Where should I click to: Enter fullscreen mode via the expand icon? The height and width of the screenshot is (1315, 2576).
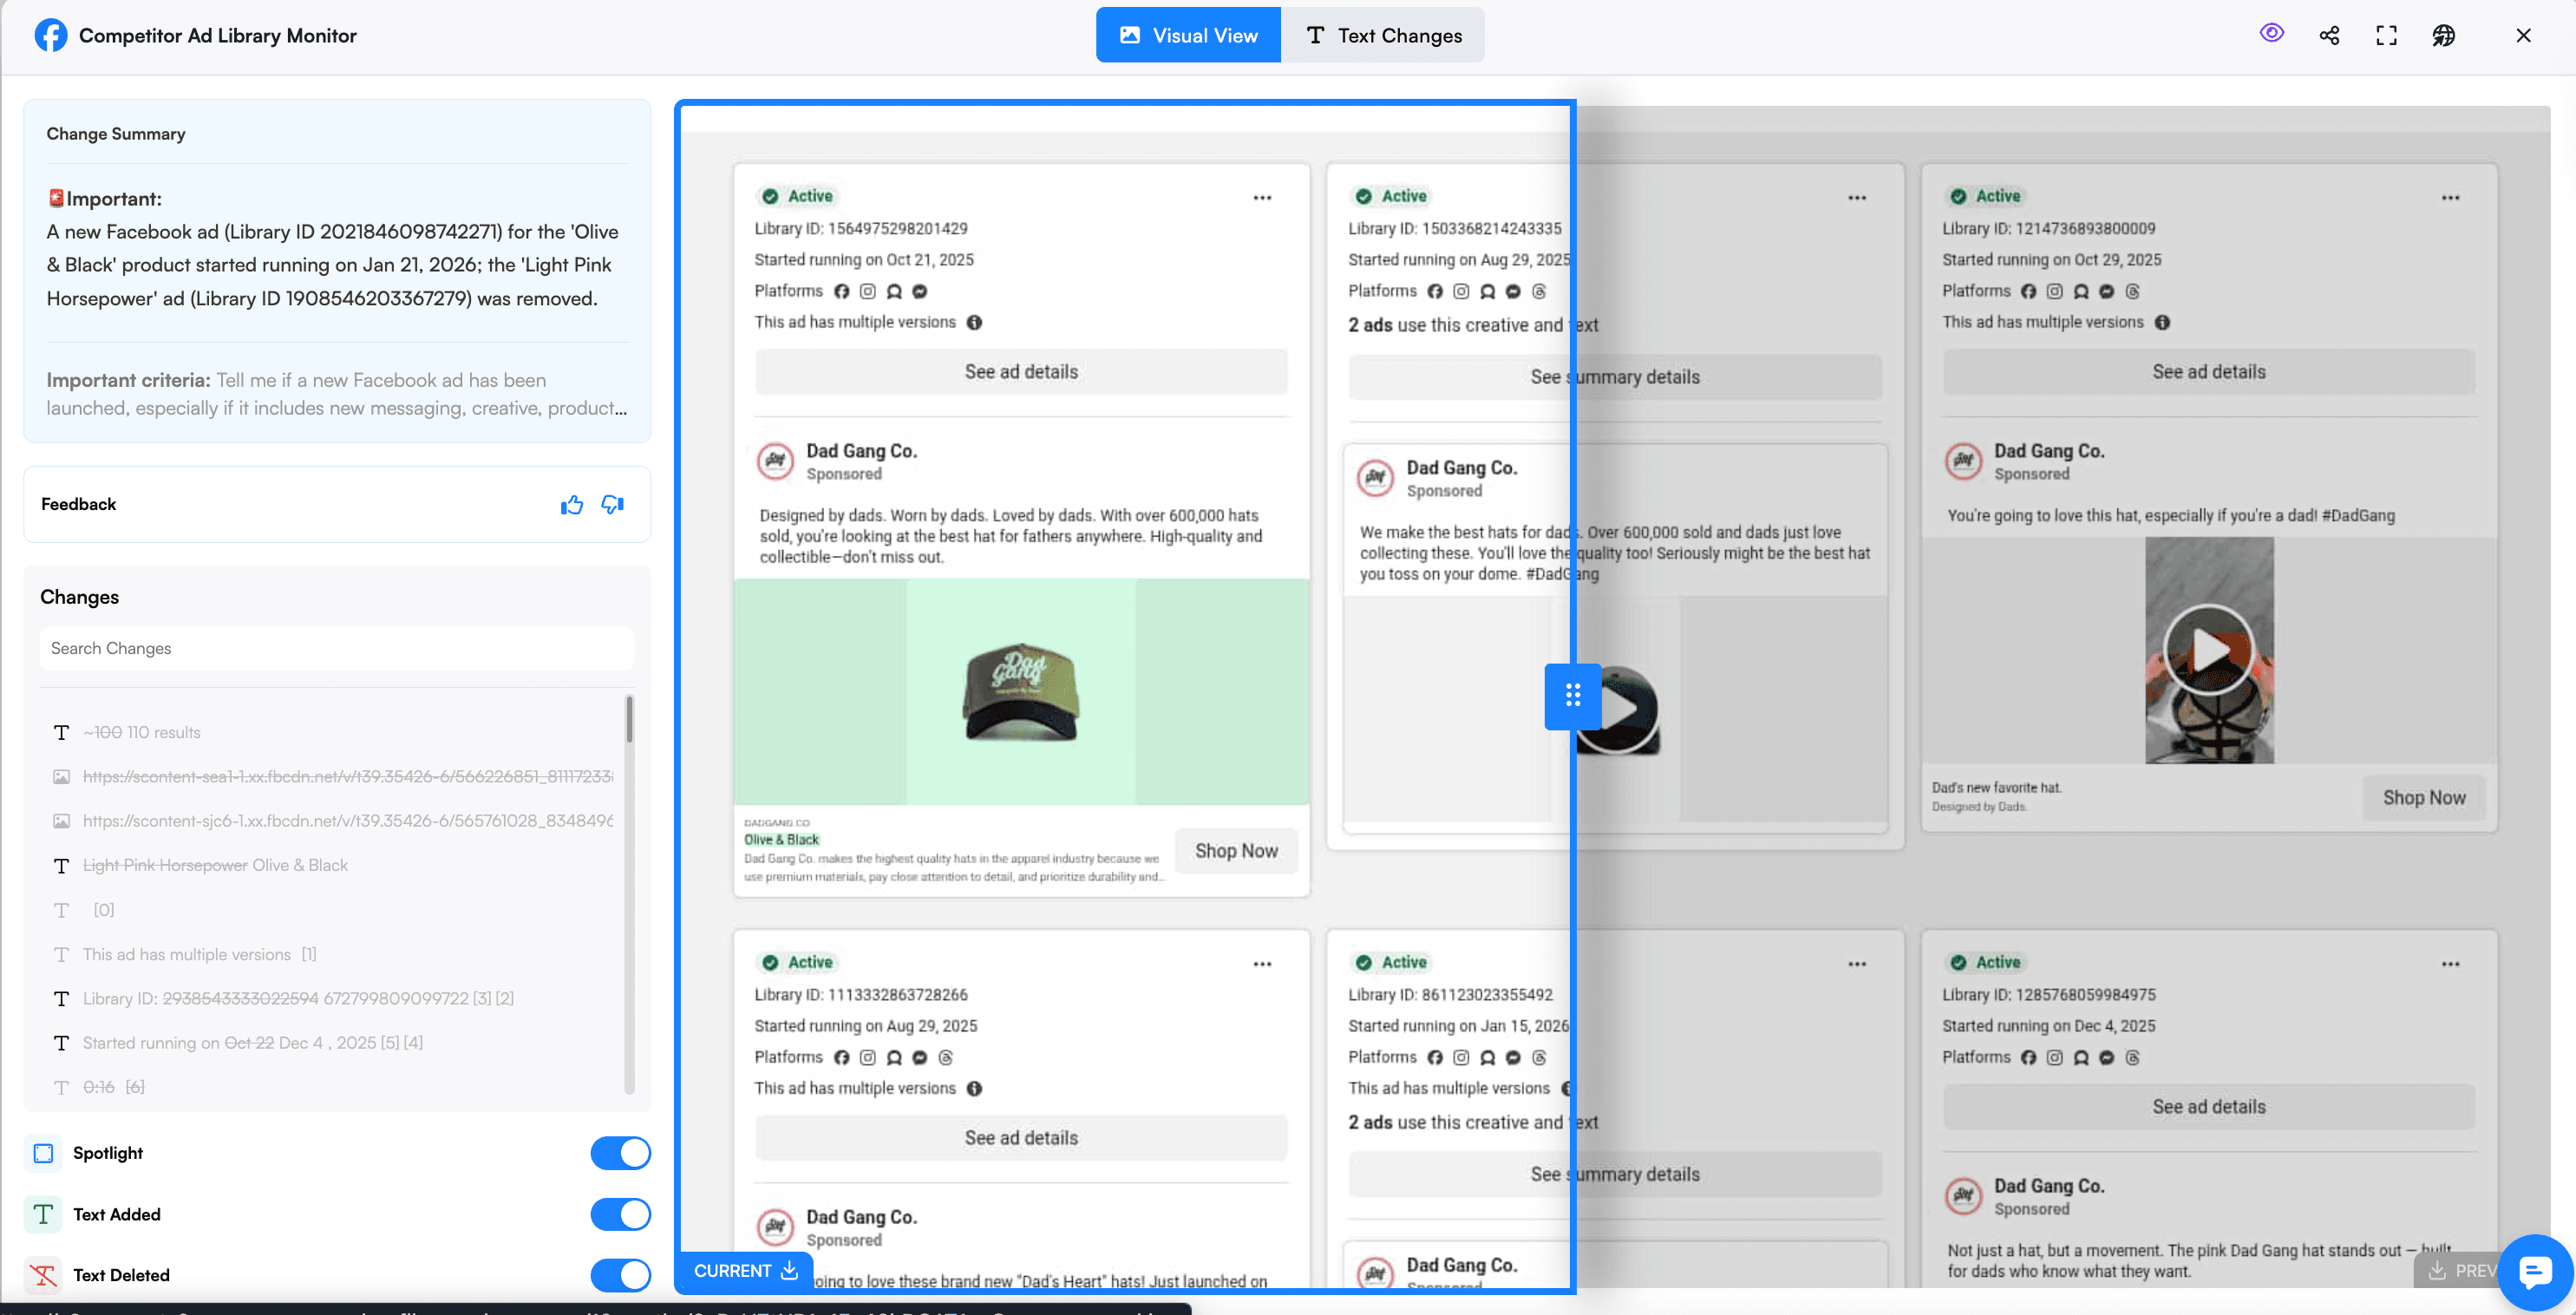pos(2386,35)
